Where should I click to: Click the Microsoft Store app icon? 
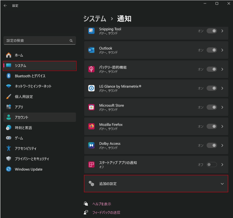(91, 107)
